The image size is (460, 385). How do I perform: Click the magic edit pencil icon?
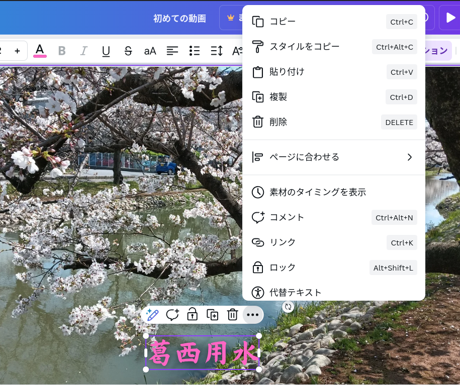click(152, 315)
